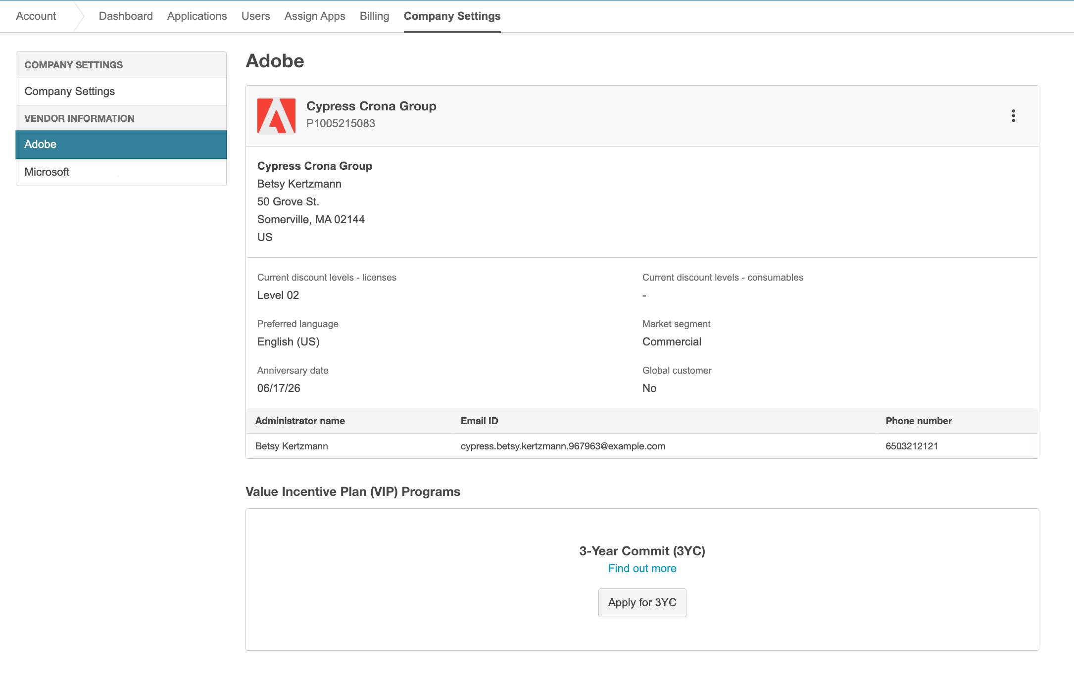This screenshot has height=681, width=1074.
Task: Click the Somerville, MA 02144 address line
Action: [311, 220]
